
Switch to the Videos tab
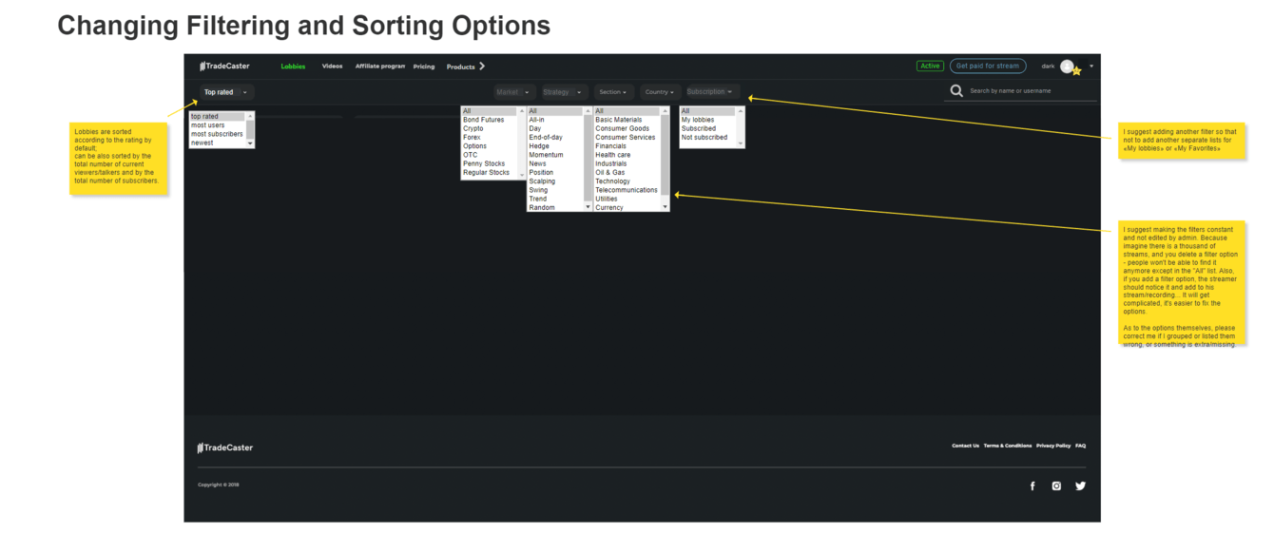pos(332,67)
